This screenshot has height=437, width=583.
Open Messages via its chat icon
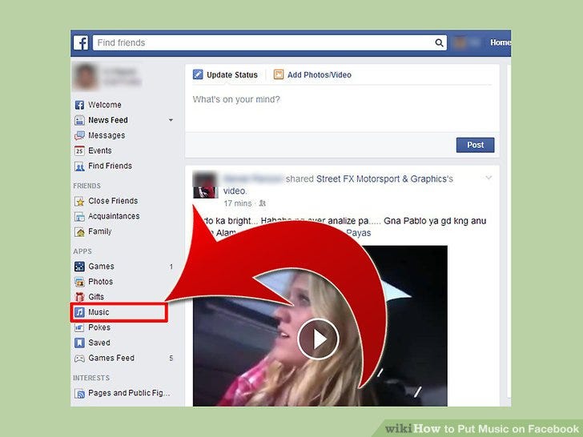79,135
